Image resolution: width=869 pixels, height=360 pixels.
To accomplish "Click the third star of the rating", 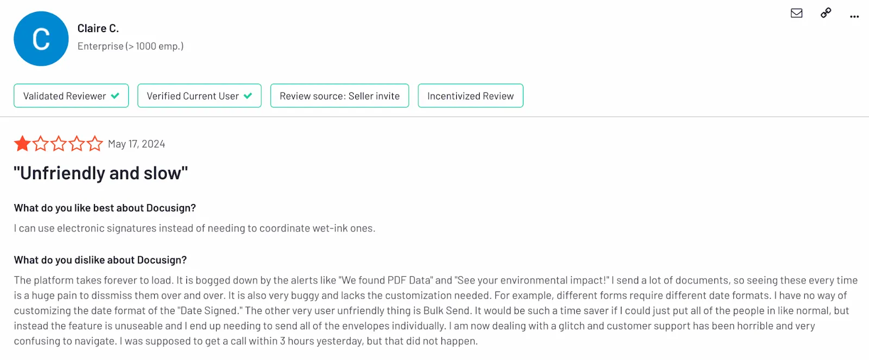I will (x=58, y=143).
